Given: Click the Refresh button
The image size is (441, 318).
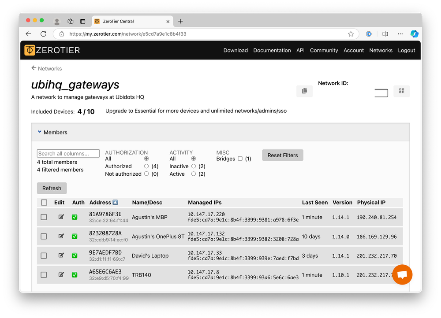Looking at the screenshot, I should 52,188.
